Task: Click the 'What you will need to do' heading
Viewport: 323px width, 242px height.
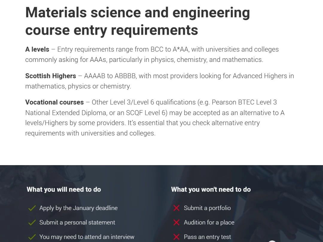Action: 64,189
